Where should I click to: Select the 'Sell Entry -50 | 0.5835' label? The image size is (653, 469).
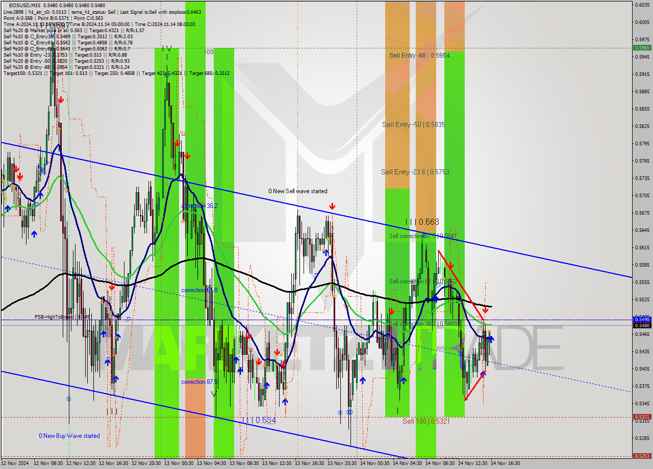tap(413, 124)
